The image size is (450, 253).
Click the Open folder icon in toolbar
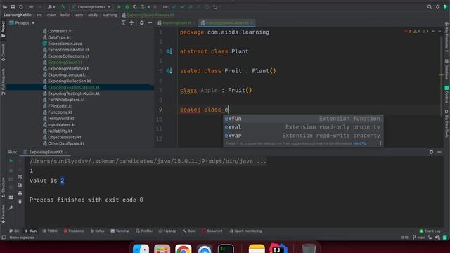click(x=5, y=7)
